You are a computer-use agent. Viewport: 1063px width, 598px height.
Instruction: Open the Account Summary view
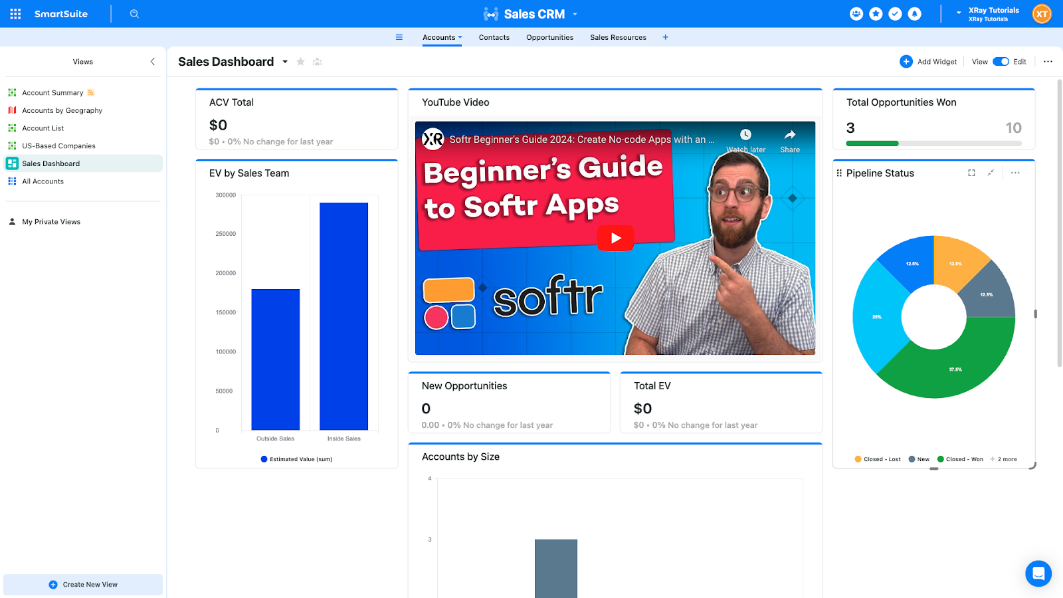coord(52,93)
